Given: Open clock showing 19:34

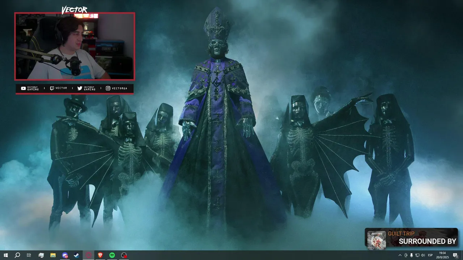Looking at the screenshot, I should pyautogui.click(x=442, y=255).
